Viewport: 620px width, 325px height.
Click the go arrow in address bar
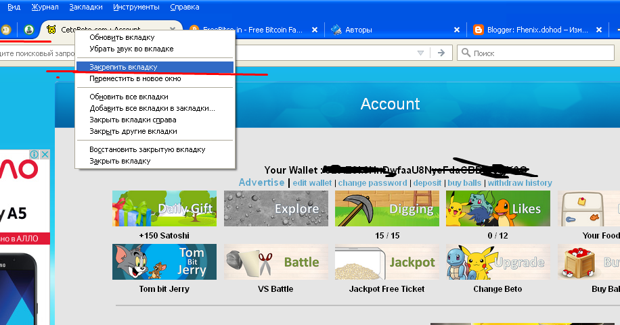pos(441,53)
